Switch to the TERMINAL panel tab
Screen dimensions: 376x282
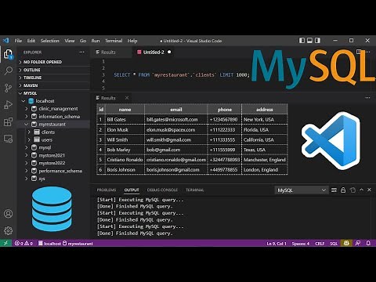click(194, 190)
